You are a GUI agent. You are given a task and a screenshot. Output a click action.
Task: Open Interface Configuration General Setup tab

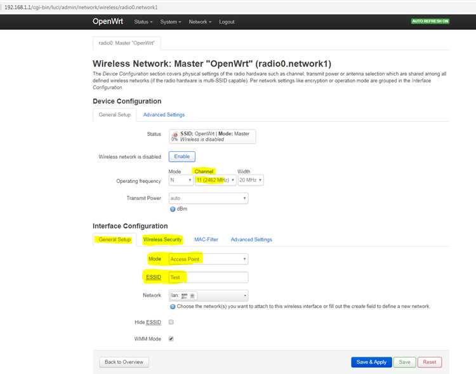(114, 240)
